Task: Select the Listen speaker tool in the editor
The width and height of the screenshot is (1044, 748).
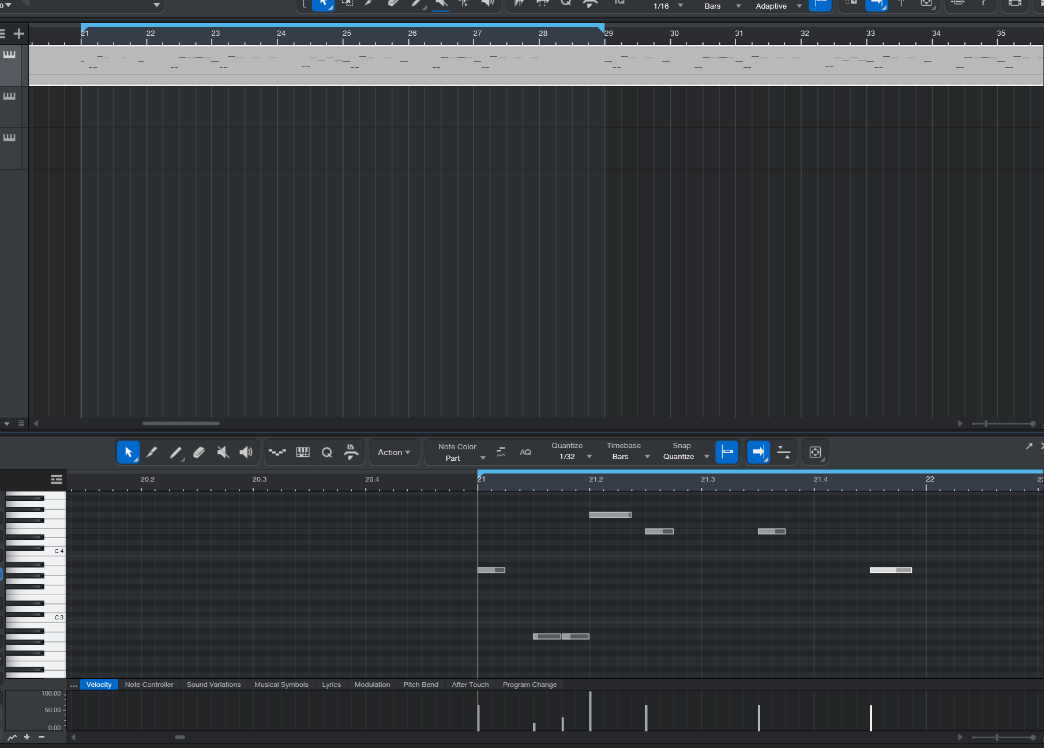Action: pos(246,452)
